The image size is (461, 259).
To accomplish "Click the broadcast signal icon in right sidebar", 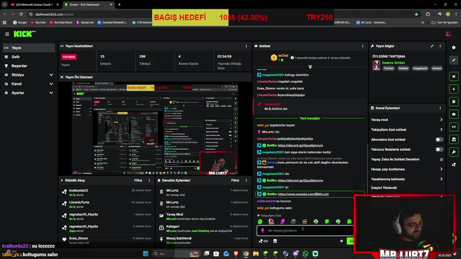I will [454, 127].
